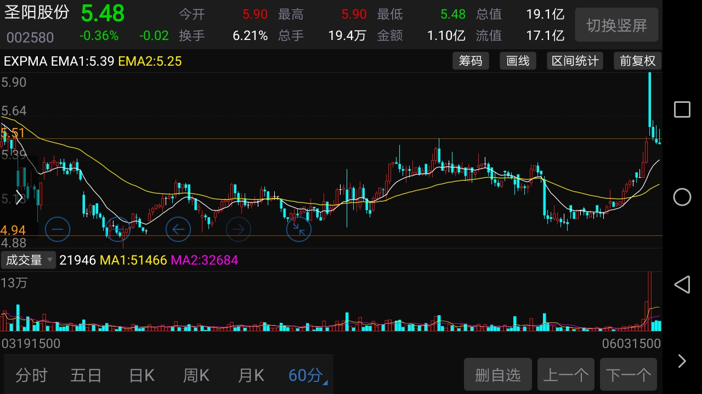Tap the EXPMA EMA1:5.39 indicator label

point(59,61)
